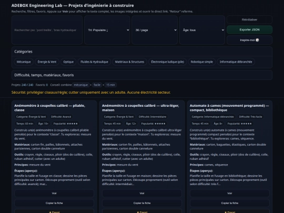Image resolution: width=284 pixels, height=213 pixels.
Task: Click the Réinitialiser button
Action: [x=249, y=19]
